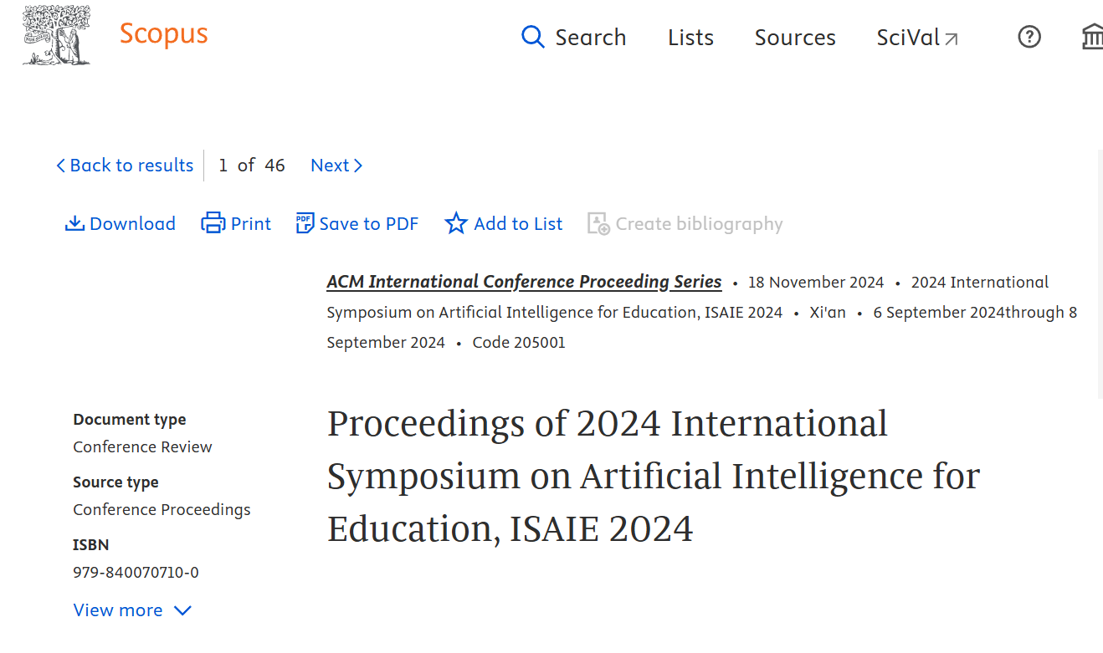1103x653 pixels.
Task: Open SciVal external link
Action: coord(917,38)
